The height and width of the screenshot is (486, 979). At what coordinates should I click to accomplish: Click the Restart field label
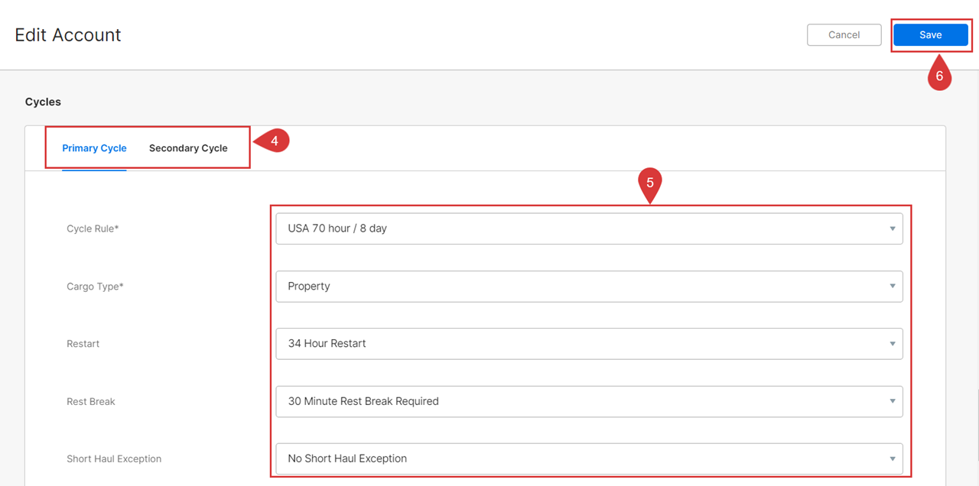(x=83, y=344)
